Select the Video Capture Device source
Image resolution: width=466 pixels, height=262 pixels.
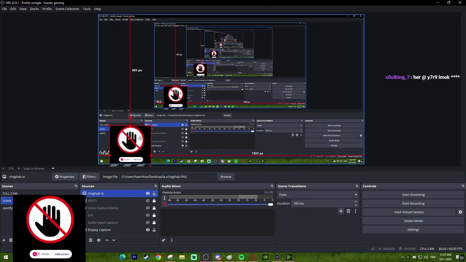103,208
